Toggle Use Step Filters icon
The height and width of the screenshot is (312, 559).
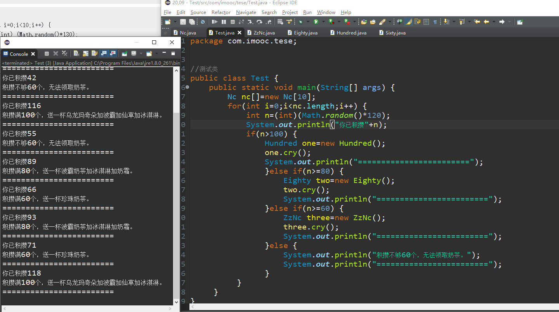pyautogui.click(x=289, y=22)
